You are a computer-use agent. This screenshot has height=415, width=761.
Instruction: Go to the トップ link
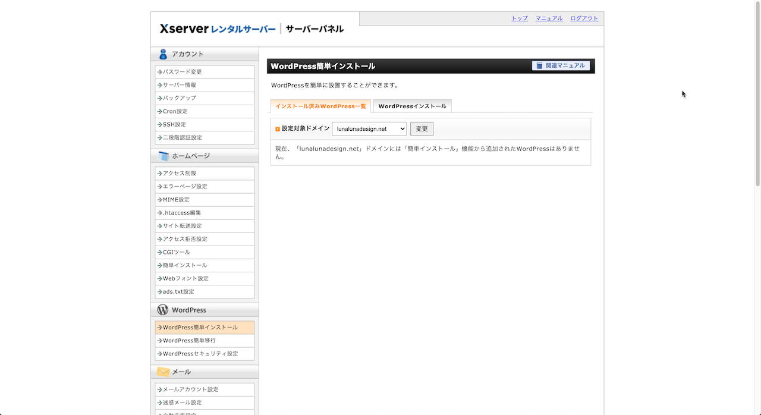point(519,18)
